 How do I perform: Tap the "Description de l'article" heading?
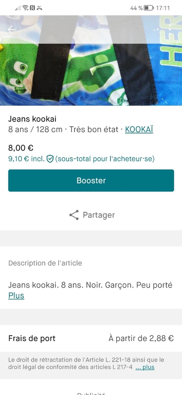click(45, 263)
